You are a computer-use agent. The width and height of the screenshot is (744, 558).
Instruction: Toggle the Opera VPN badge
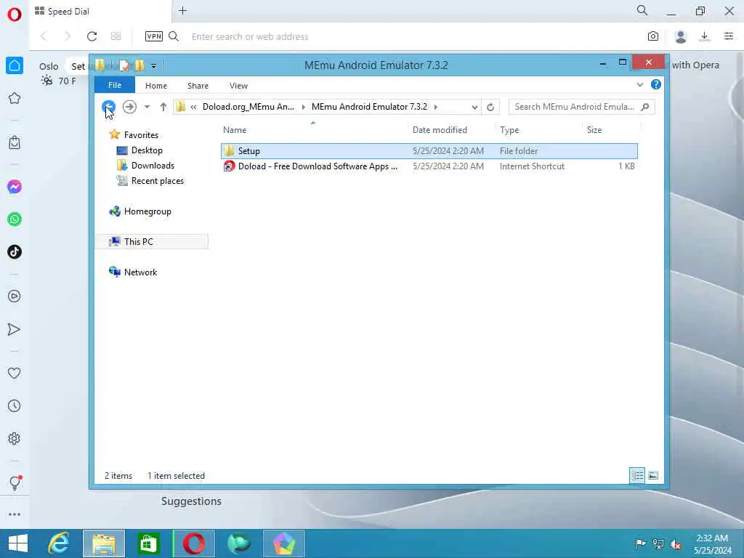[x=154, y=36]
